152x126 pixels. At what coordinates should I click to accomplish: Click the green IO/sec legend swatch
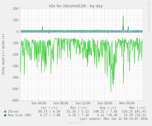[x=5, y=112]
